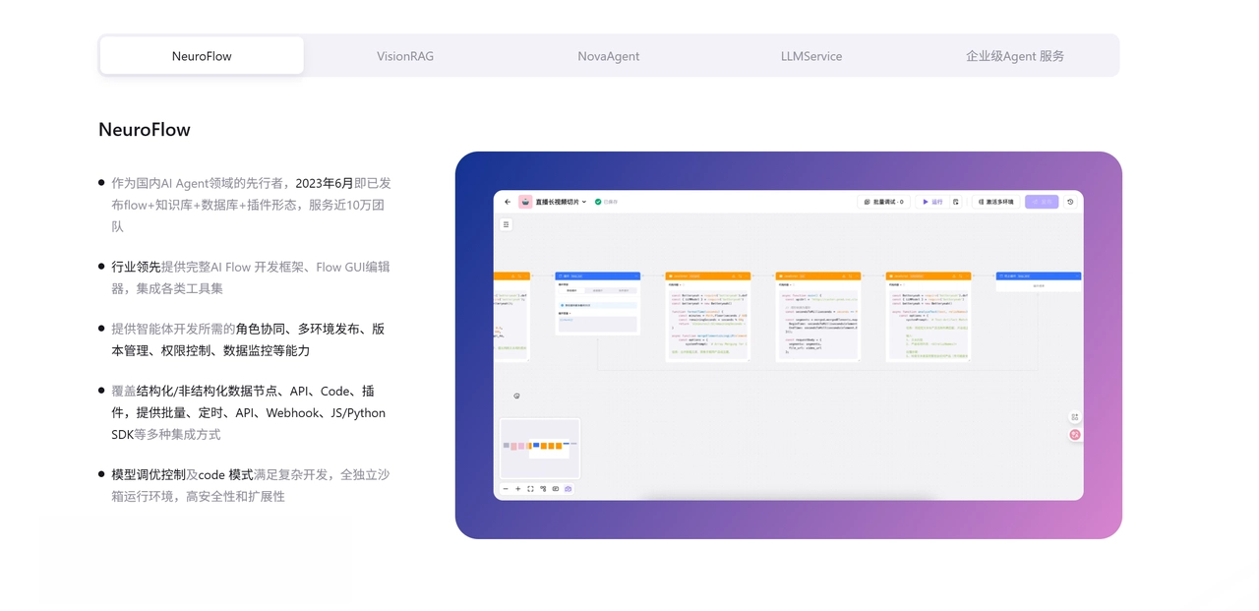1259x611 pixels.
Task: Click the auto-layout nodes icon
Action: click(543, 489)
